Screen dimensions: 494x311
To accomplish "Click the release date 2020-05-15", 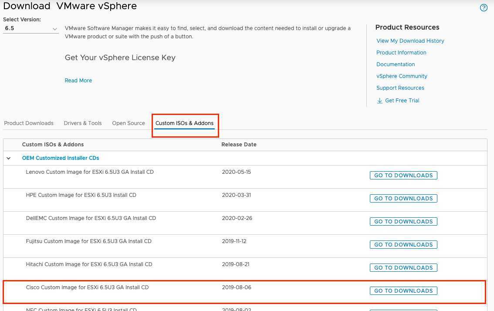I will pyautogui.click(x=236, y=172).
